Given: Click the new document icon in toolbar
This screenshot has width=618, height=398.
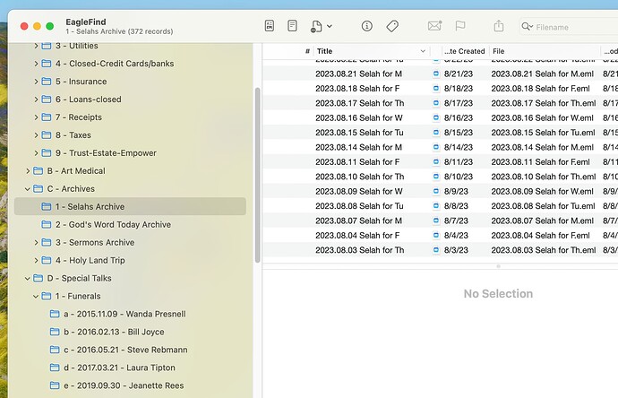Looking at the screenshot, I should point(316,26).
